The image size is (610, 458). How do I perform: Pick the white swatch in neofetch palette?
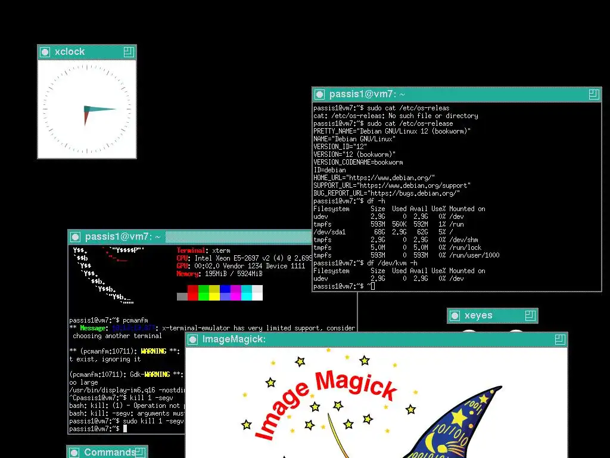coord(257,293)
